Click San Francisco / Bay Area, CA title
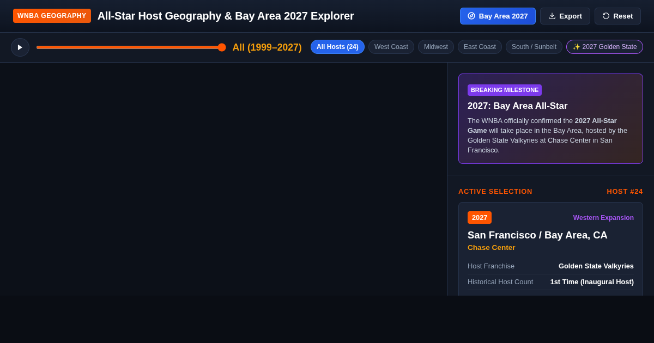Screen dimensions: 654x343 pyautogui.click(x=537, y=235)
